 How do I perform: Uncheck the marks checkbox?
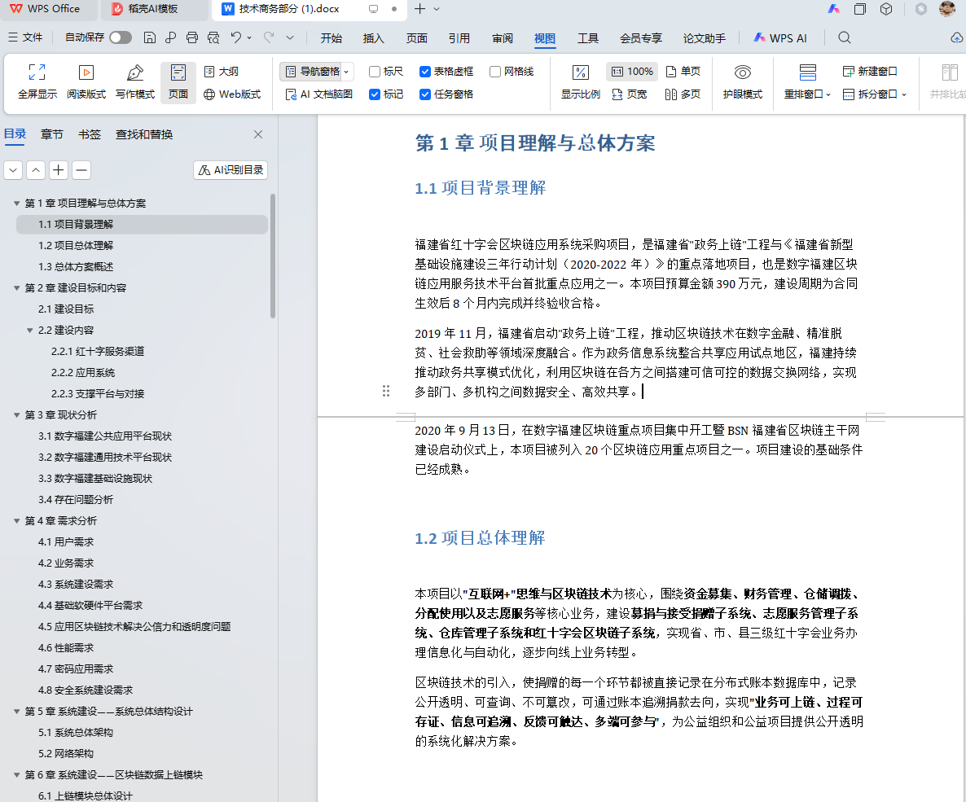[374, 94]
